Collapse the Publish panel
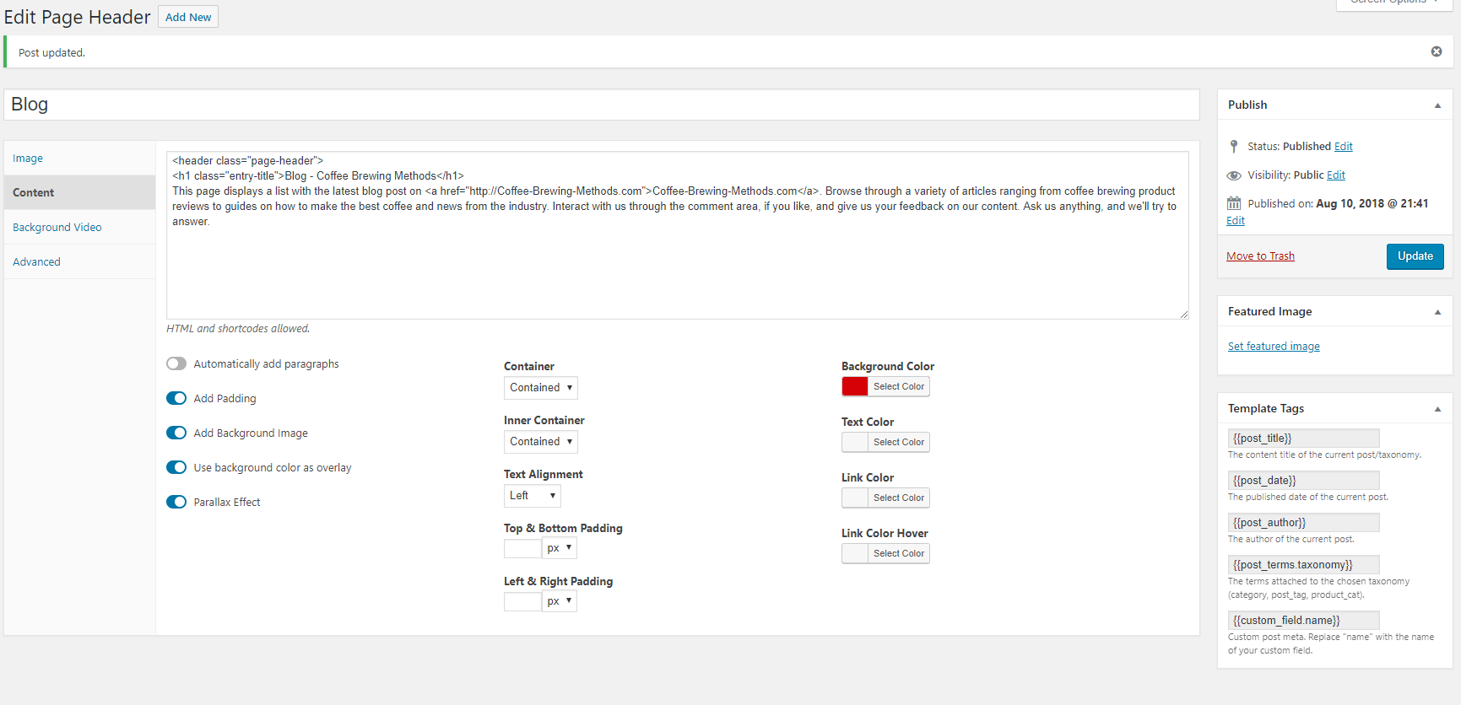Viewport: 1461px width, 705px height. [1437, 105]
